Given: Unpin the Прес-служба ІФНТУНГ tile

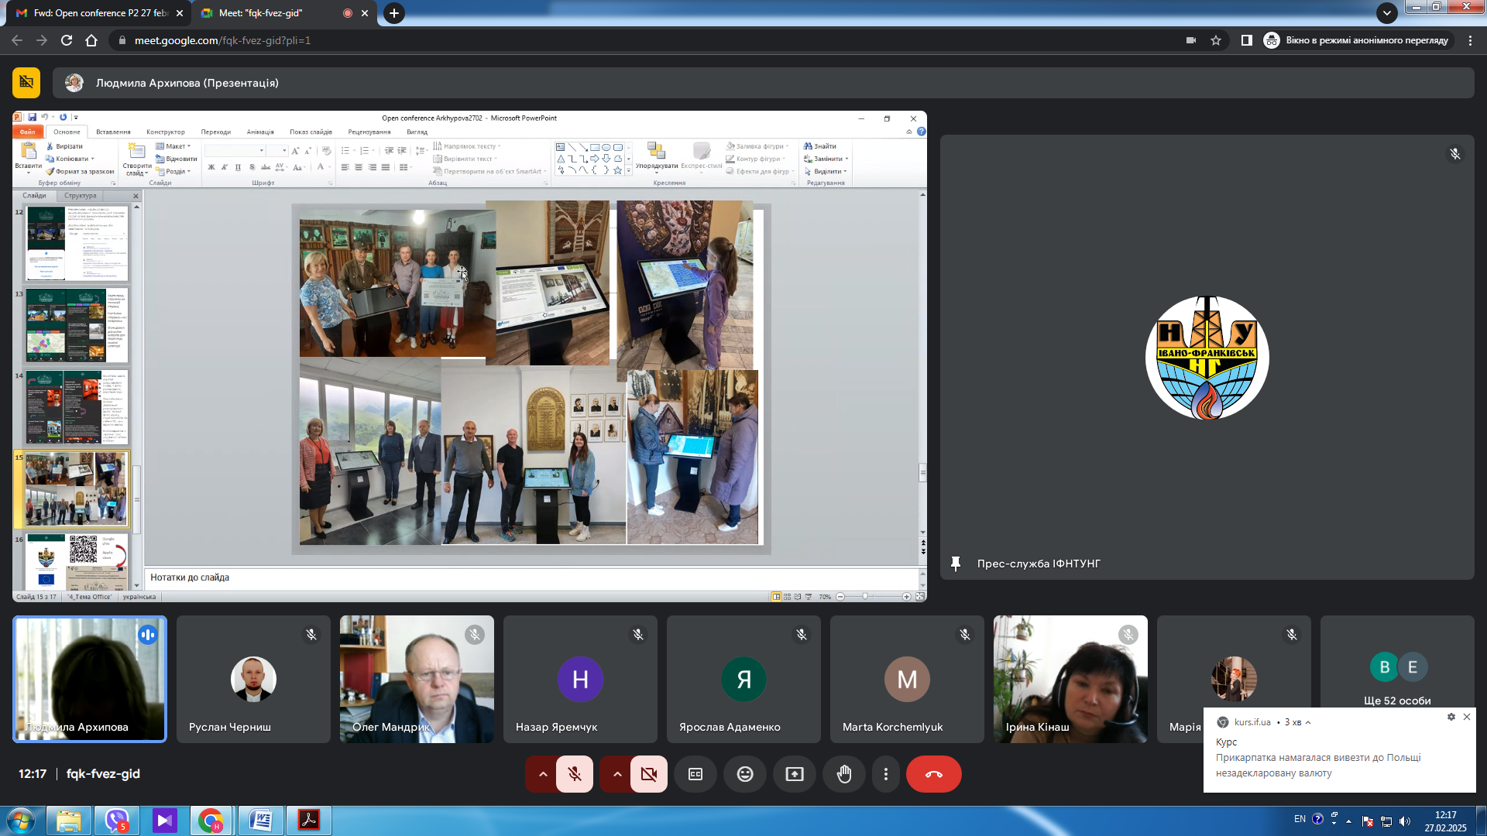Looking at the screenshot, I should [956, 564].
